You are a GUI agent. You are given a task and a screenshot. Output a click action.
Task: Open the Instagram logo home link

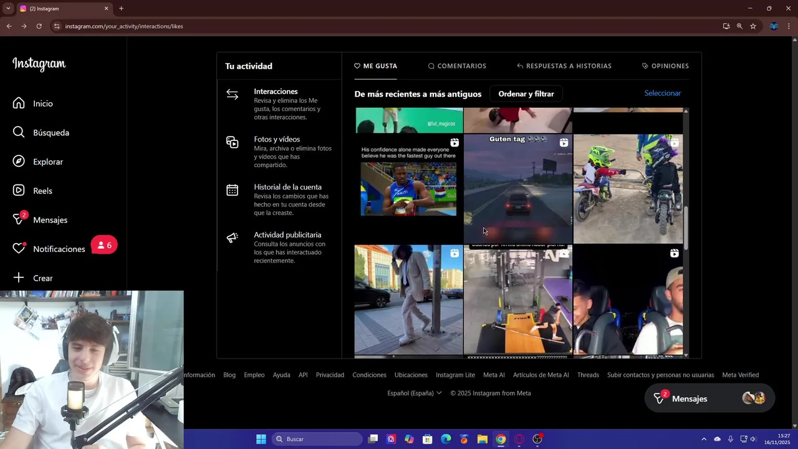[x=39, y=64]
